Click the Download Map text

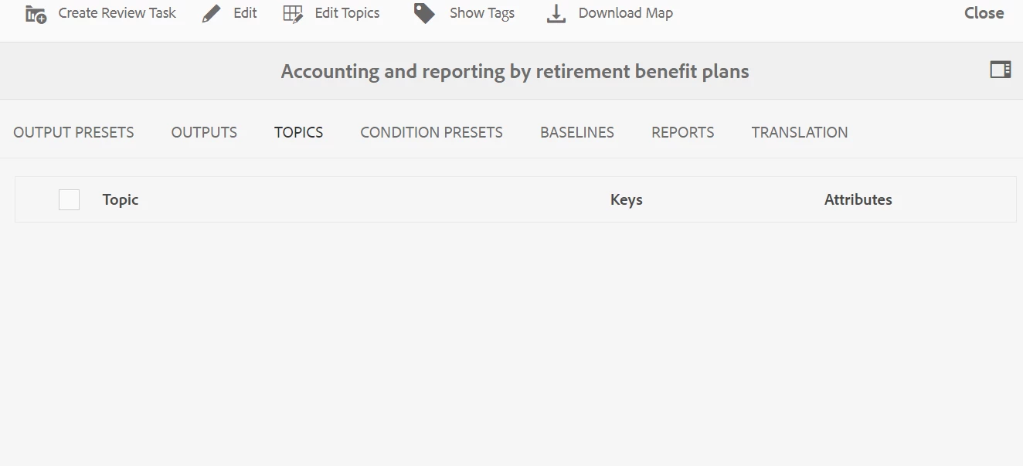point(626,13)
